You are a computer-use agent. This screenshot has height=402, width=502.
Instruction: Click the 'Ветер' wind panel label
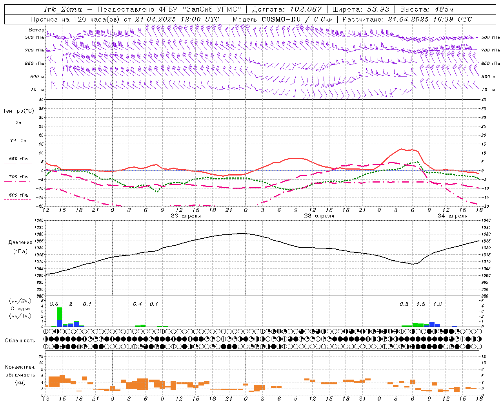click(36, 30)
